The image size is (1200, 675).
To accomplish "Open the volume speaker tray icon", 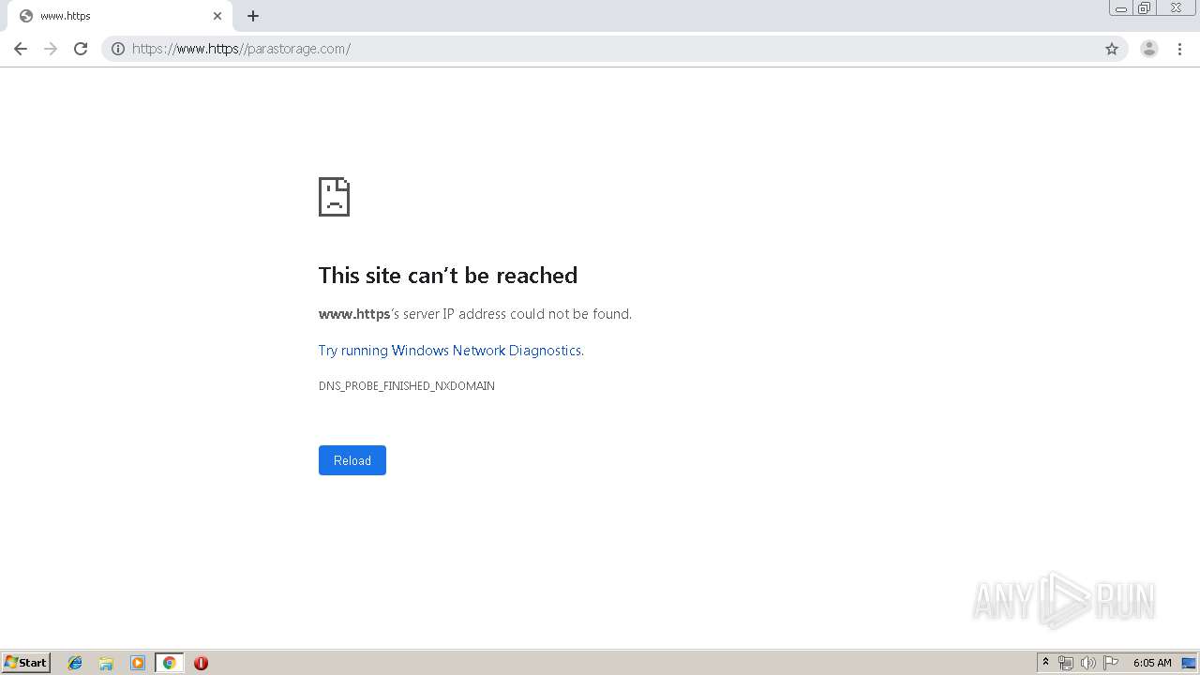I will click(1088, 663).
